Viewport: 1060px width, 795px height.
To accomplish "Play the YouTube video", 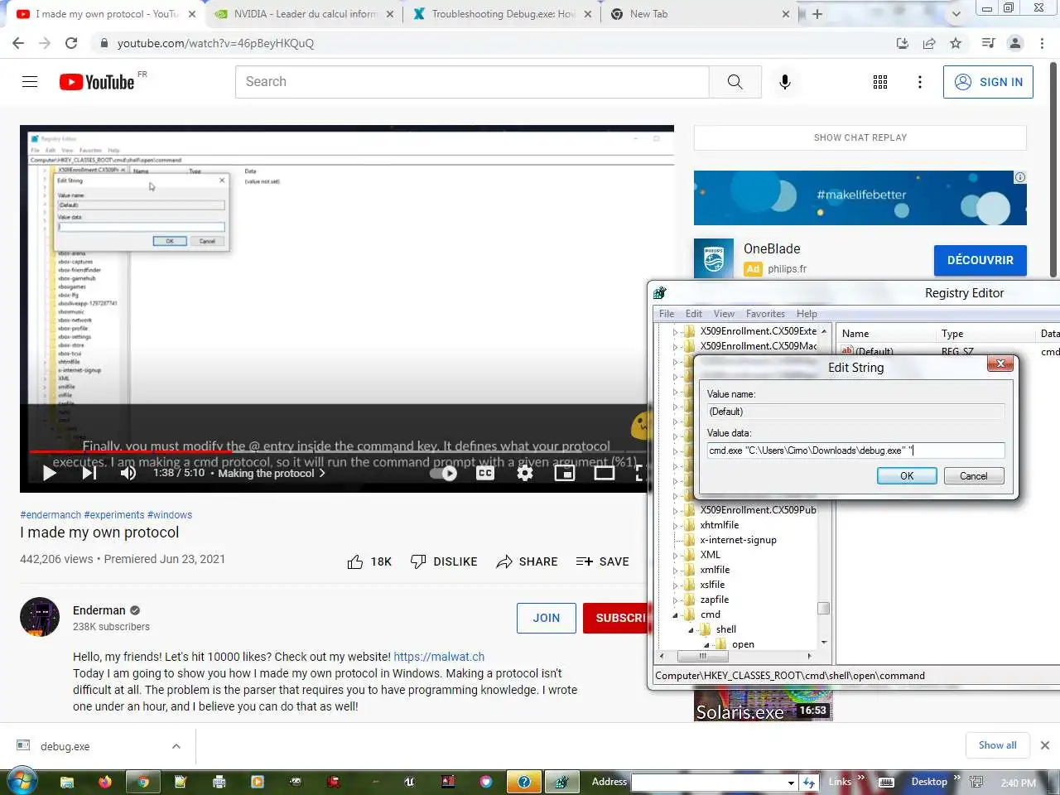I will point(50,473).
